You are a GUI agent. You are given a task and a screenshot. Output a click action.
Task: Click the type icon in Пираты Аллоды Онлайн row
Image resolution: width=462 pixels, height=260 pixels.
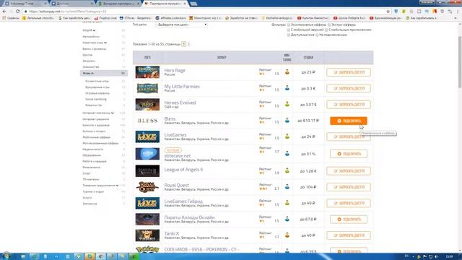point(287,219)
